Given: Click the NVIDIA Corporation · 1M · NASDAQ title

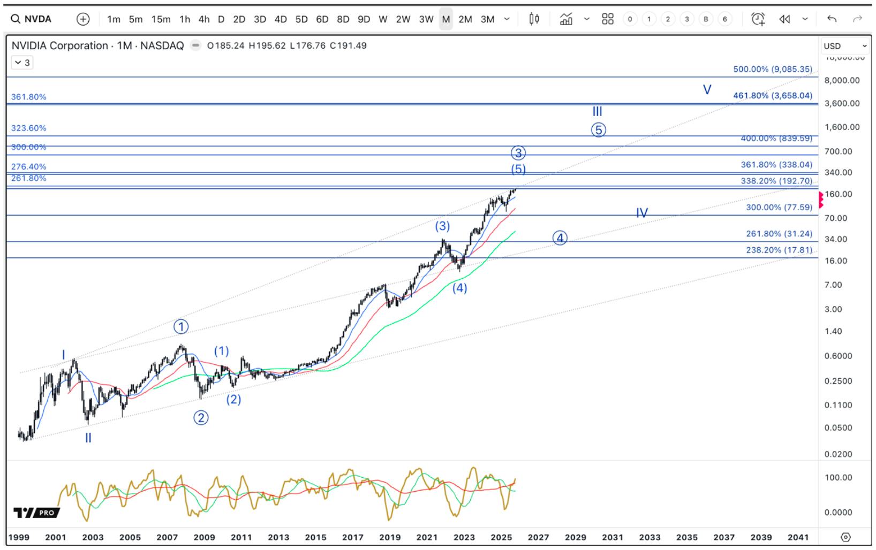Looking at the screenshot, I should pos(97,45).
